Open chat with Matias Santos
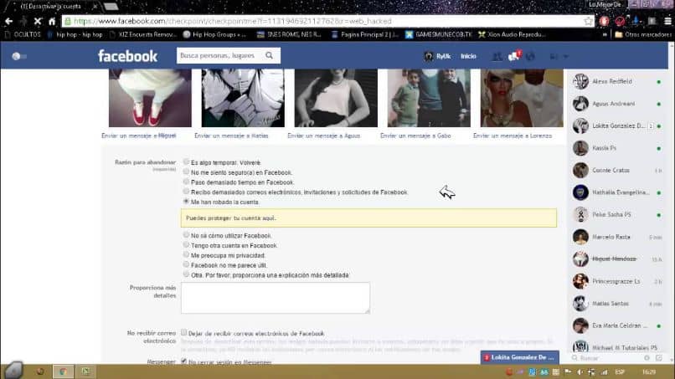This screenshot has height=379, width=675. 618,304
